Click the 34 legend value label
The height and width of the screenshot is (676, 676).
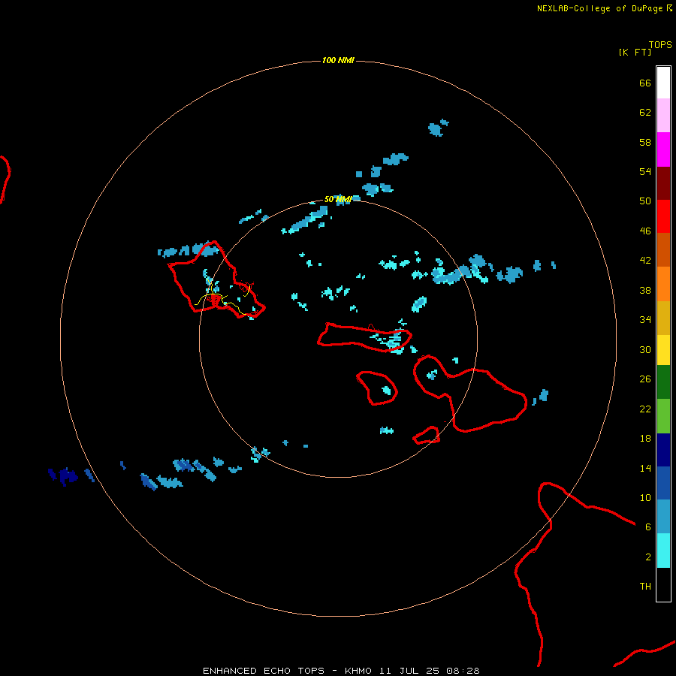(645, 320)
